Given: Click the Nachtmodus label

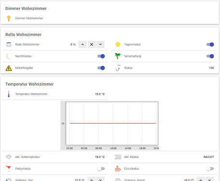Looking at the screenshot, I should point(23,56).
